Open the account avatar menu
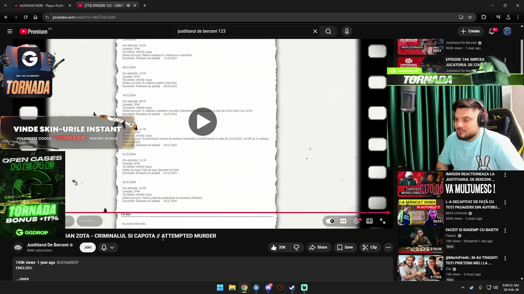This screenshot has width=524, height=294. 507,31
